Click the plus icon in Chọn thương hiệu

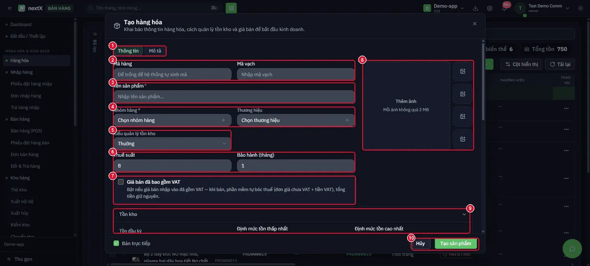347,120
